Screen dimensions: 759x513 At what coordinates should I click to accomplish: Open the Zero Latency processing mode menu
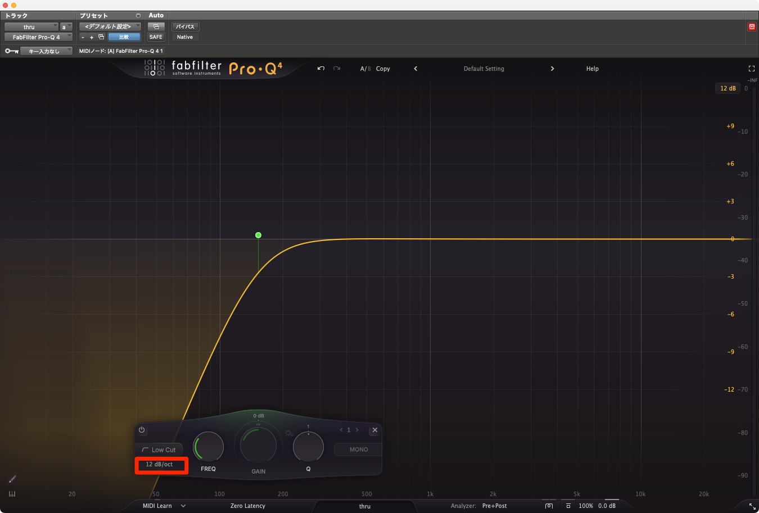[247, 506]
